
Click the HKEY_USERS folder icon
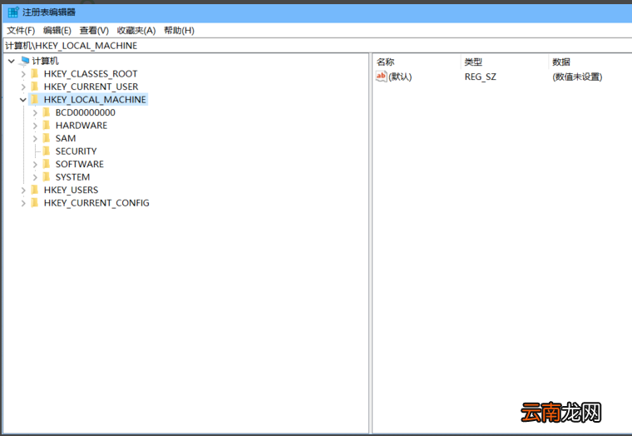35,190
